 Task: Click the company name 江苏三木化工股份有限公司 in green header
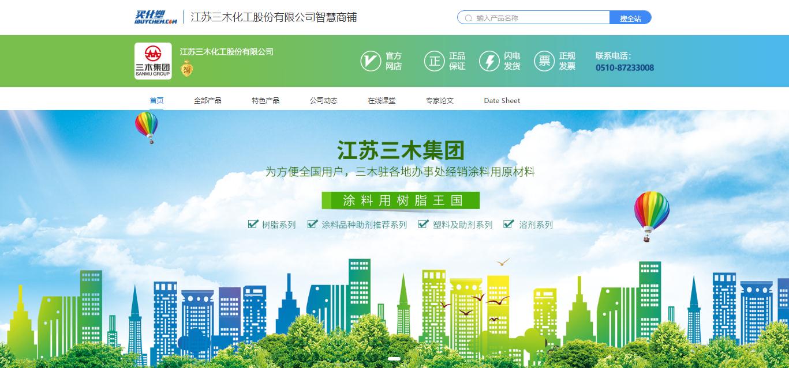point(226,52)
